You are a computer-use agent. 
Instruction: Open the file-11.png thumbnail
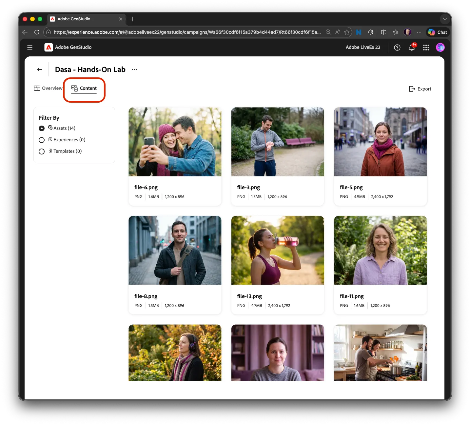(x=380, y=251)
